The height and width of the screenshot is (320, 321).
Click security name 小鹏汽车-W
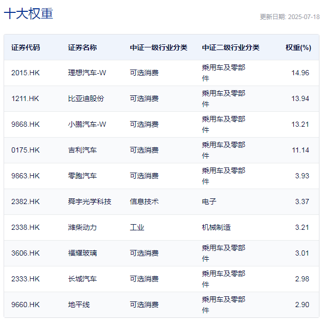(x=87, y=124)
